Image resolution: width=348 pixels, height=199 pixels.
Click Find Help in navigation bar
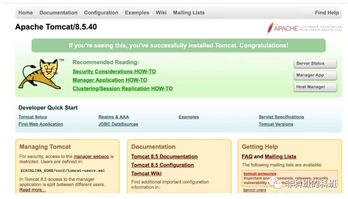pos(327,13)
